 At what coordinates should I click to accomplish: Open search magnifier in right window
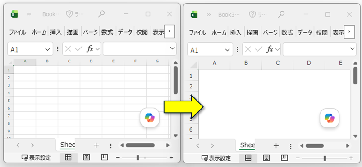[x=281, y=14]
